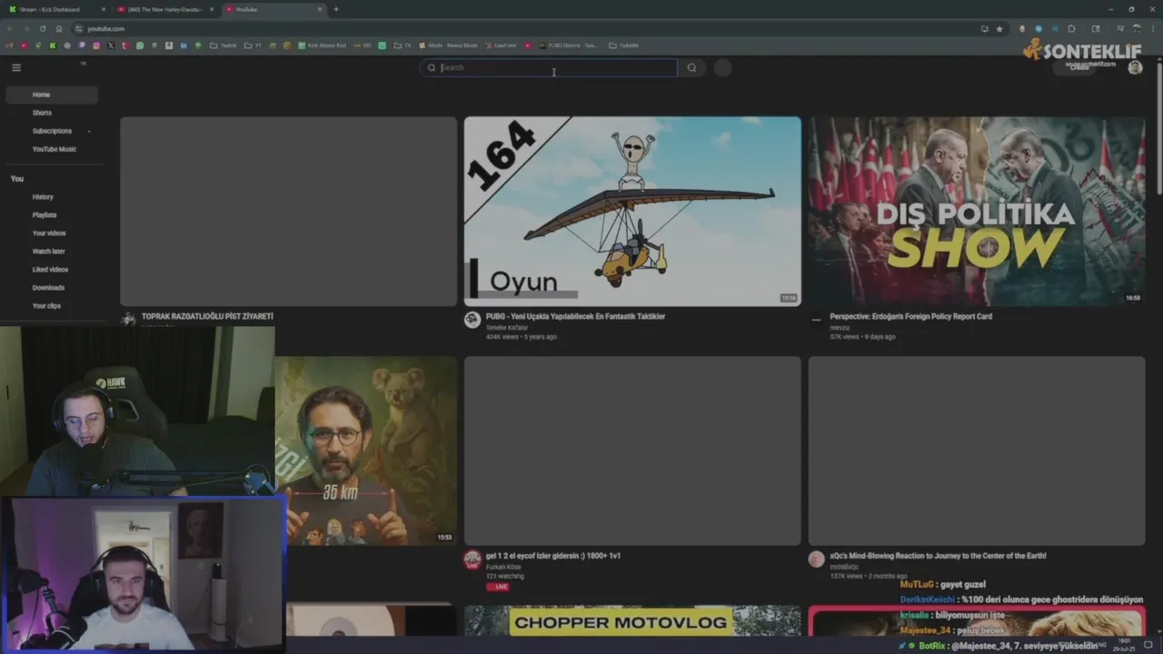The image size is (1163, 654).
Task: Open the TV bookmarks folder
Action: (x=403, y=45)
